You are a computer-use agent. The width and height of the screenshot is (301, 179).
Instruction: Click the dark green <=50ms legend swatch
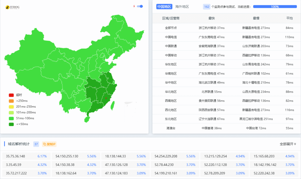11,124
